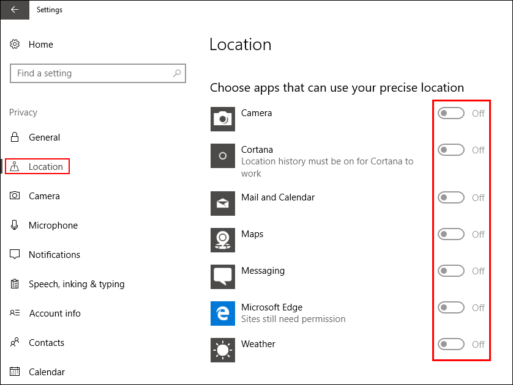
Task: Click the Account info icon
Action: point(15,313)
